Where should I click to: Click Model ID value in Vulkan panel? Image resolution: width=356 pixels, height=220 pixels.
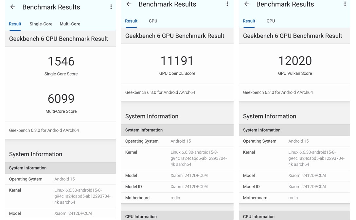[307, 187]
